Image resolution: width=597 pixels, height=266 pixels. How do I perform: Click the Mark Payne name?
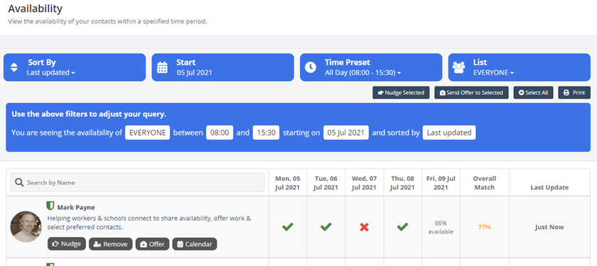pos(76,207)
